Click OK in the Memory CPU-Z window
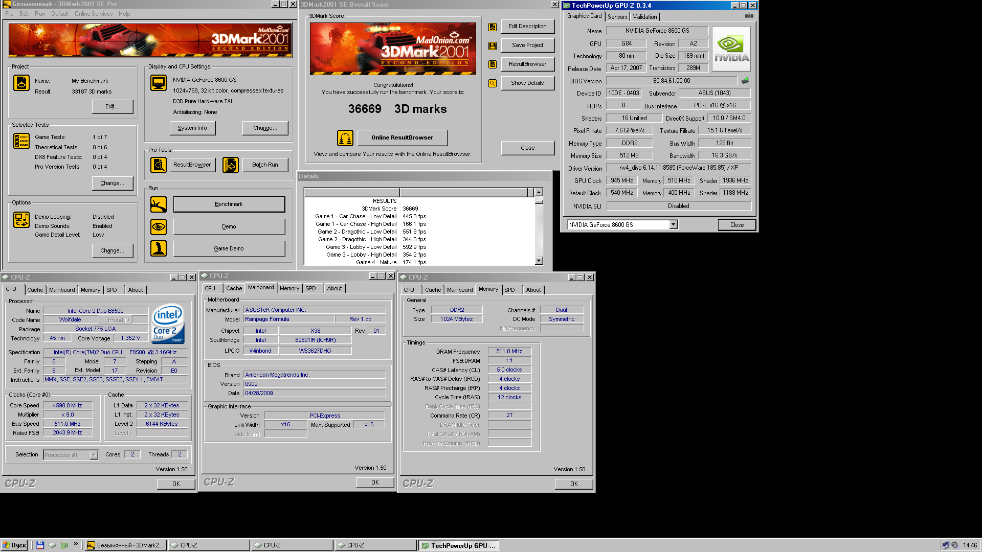Image resolution: width=982 pixels, height=552 pixels. pos(574,484)
